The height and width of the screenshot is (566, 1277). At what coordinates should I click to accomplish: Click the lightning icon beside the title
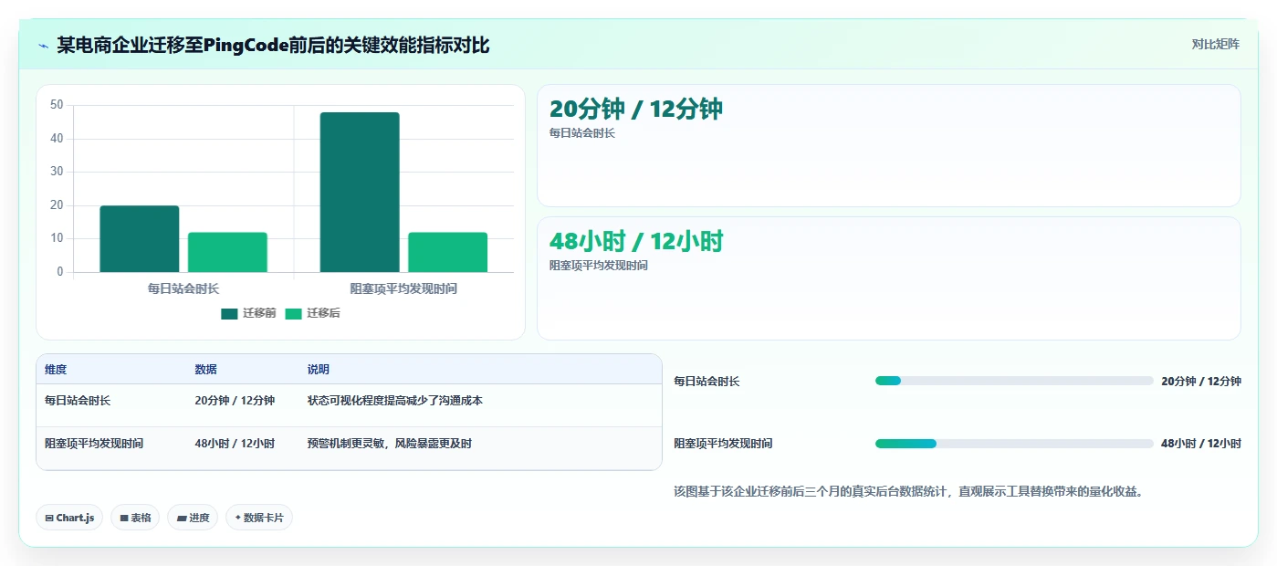43,46
